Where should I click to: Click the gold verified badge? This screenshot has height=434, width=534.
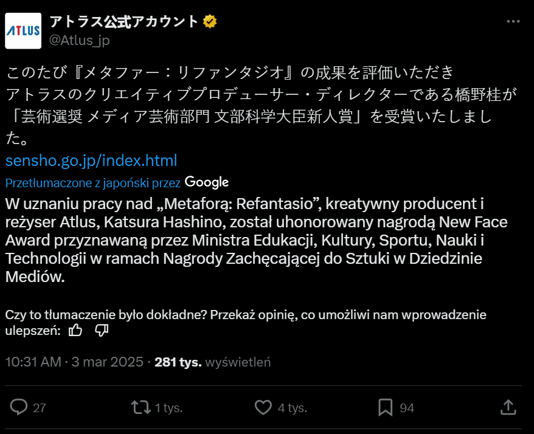coord(210,22)
